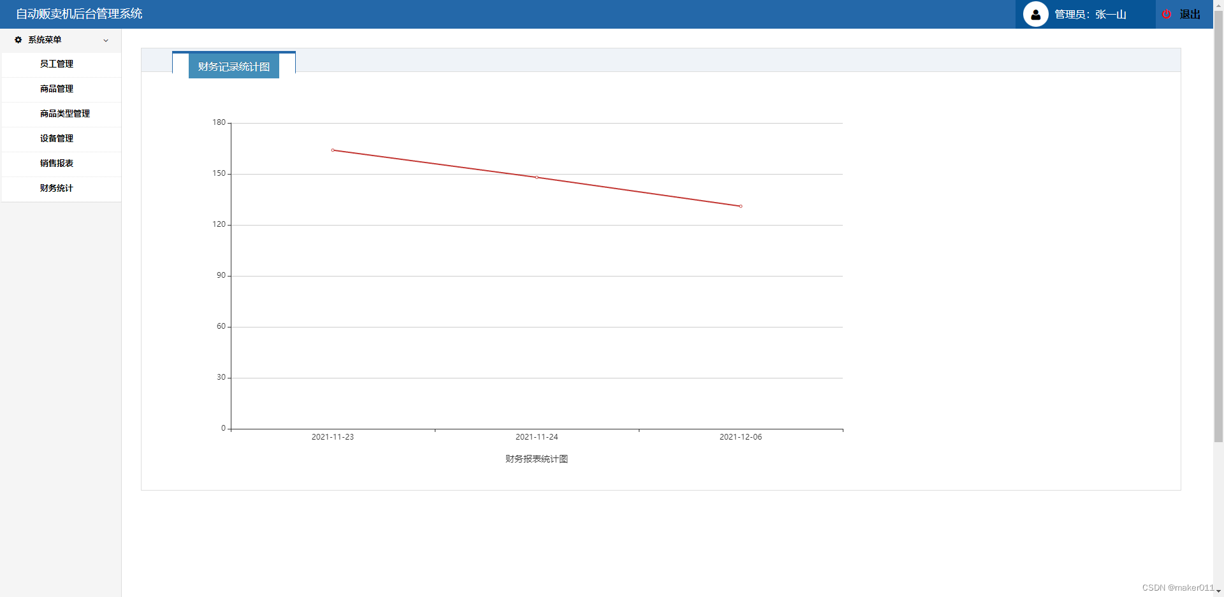The image size is (1224, 597).
Task: Click 管理员：张一山 label
Action: pyautogui.click(x=1090, y=14)
